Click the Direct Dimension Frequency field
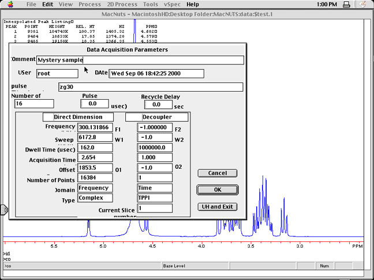 pyautogui.click(x=95, y=128)
